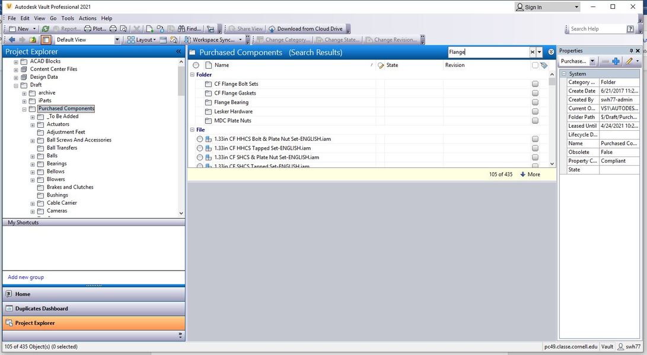Expand the Actuators tree node
The width and height of the screenshot is (647, 355).
[x=33, y=125]
